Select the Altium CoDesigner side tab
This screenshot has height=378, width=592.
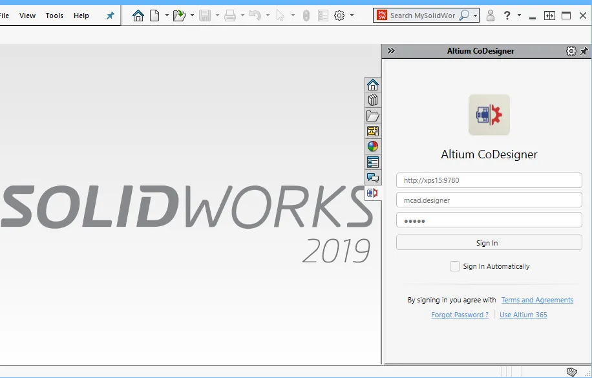373,193
